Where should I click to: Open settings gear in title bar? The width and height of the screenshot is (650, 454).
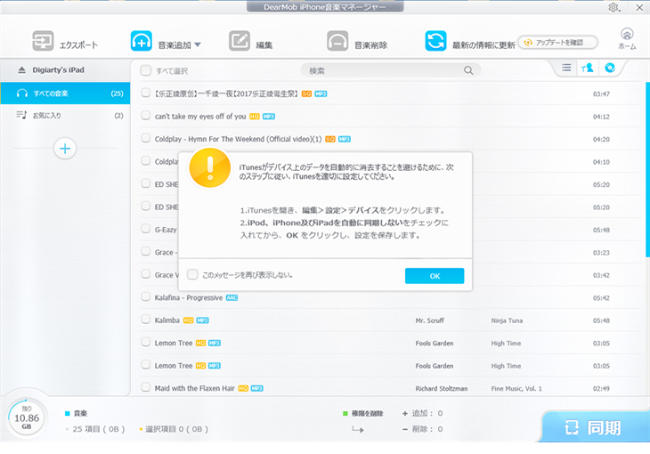pyautogui.click(x=613, y=7)
